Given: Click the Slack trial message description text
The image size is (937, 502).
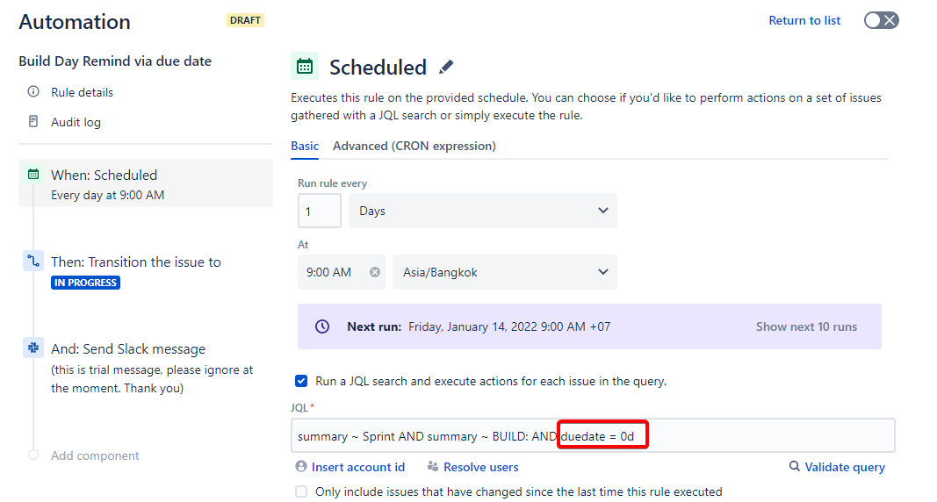Looking at the screenshot, I should tap(152, 379).
